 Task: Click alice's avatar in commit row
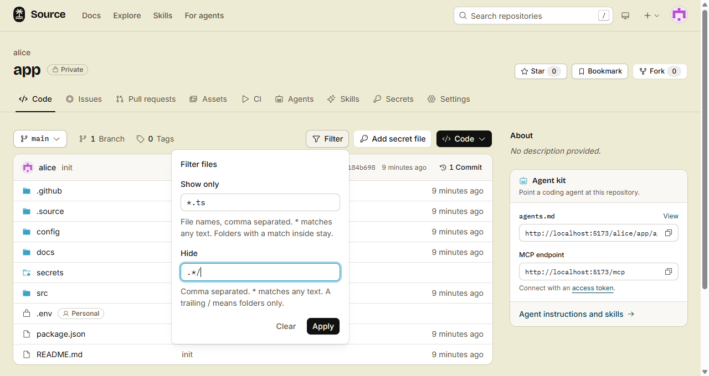point(28,168)
